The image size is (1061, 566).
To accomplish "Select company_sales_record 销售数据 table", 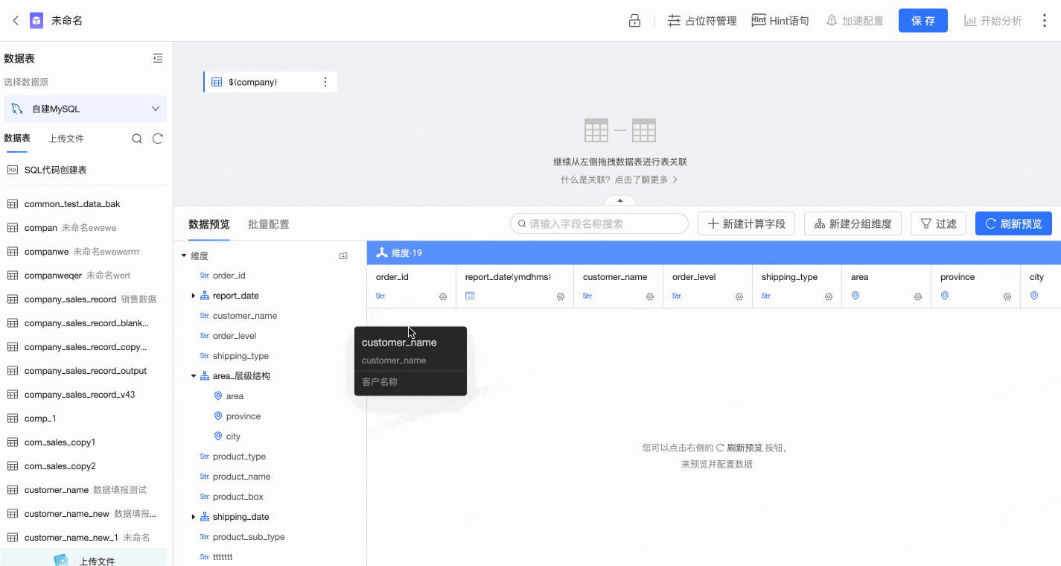I will click(x=90, y=299).
